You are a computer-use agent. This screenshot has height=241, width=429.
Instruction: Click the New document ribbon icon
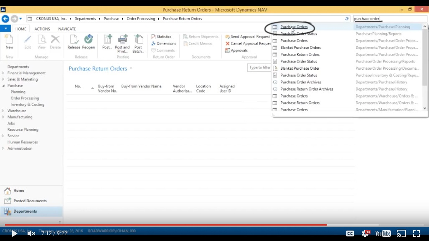coord(9,42)
